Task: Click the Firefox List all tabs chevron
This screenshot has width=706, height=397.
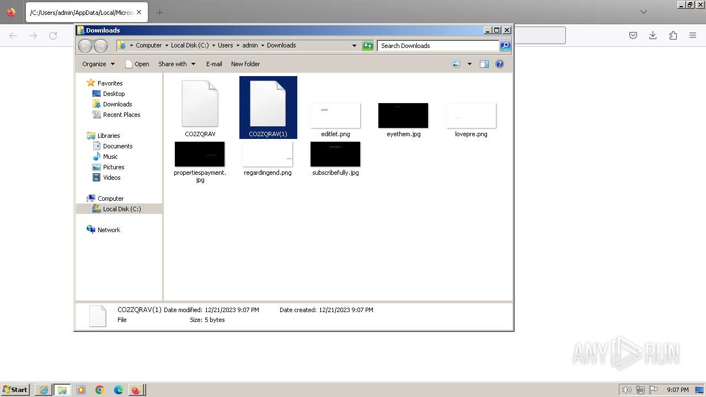Action: [x=644, y=12]
